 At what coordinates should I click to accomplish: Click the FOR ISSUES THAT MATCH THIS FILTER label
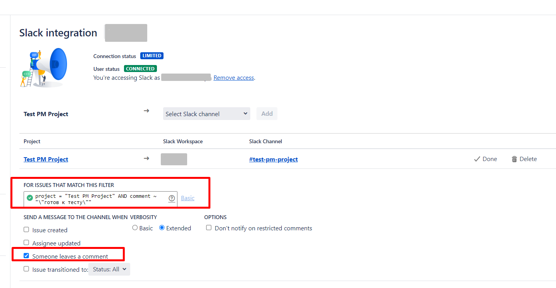(69, 185)
